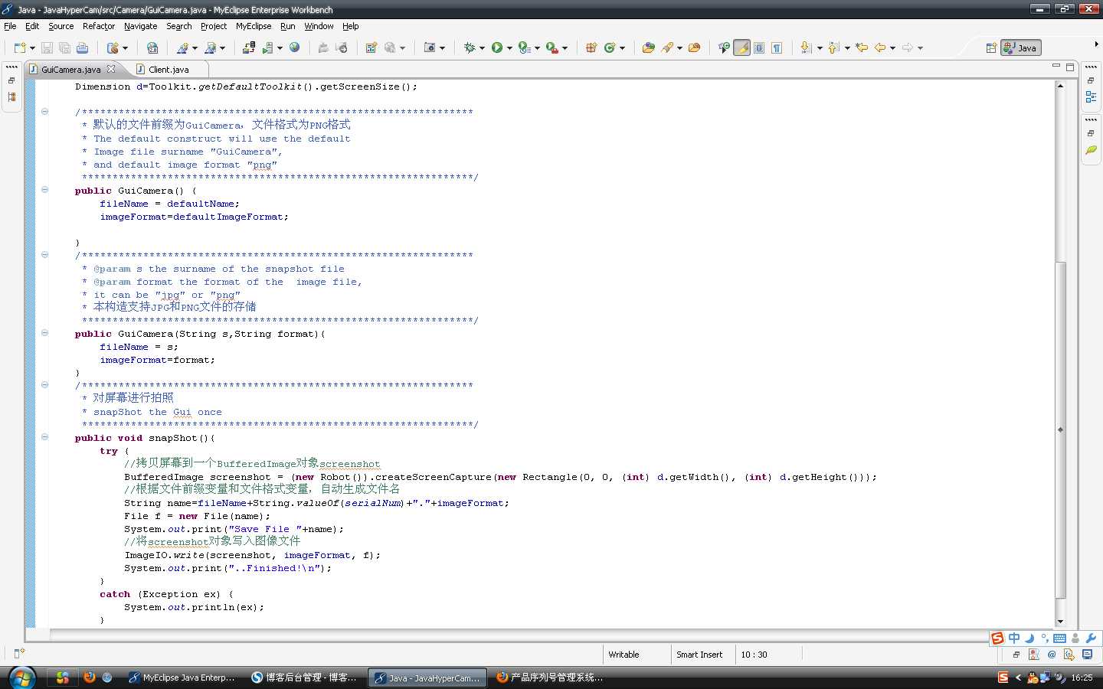
Task: Close the GuiCamera.java tab
Action: click(x=110, y=69)
